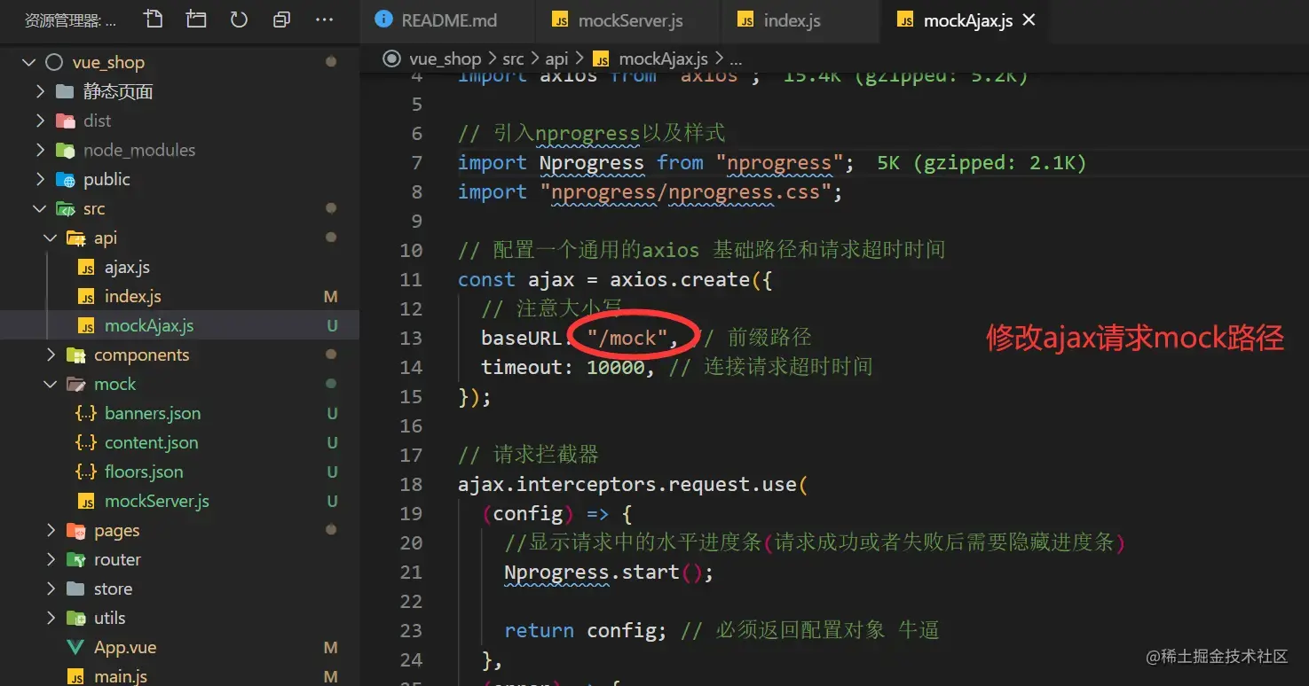Click the node_modules folder icon
The height and width of the screenshot is (686, 1309).
click(65, 150)
